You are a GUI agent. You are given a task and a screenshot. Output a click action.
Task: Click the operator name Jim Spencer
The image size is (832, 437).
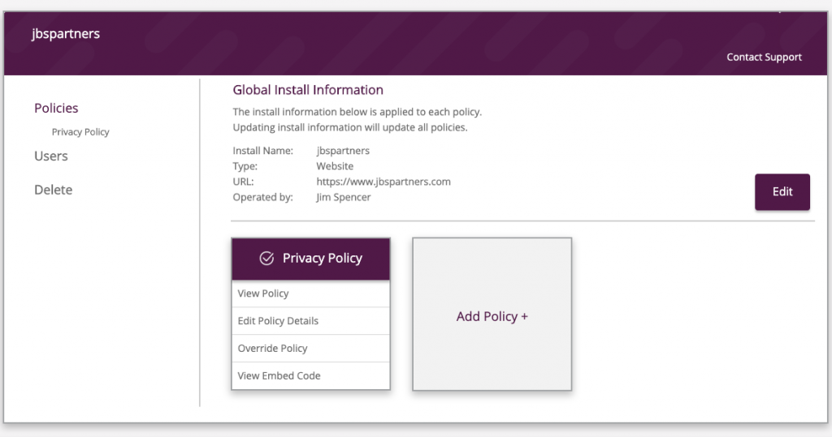(x=344, y=197)
